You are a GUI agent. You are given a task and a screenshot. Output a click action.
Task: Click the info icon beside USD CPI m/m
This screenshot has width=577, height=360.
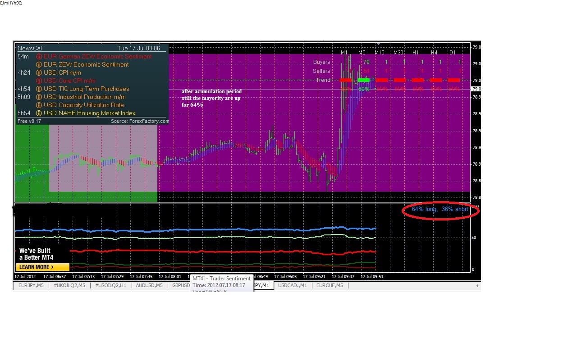39,73
